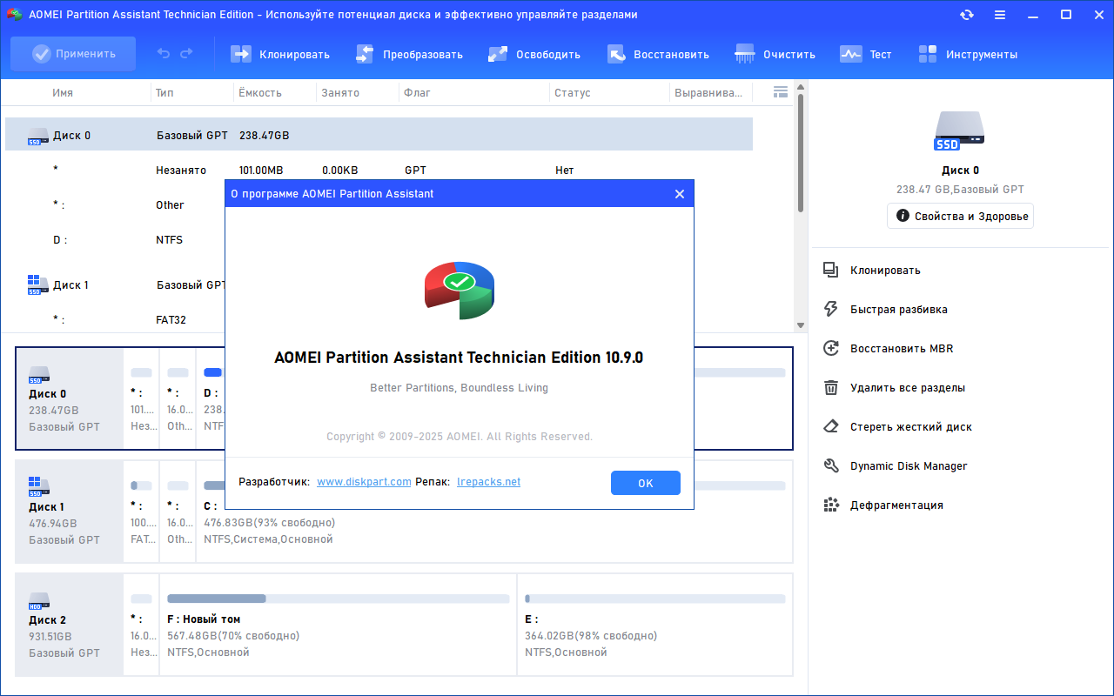The width and height of the screenshot is (1114, 696).
Task: Open Дефрагментация in right panel
Action: 883,505
